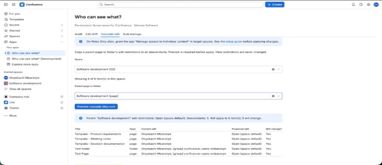382x165 pixels.
Task: Expand the Parent page dropdown arrow
Action: coord(278,96)
